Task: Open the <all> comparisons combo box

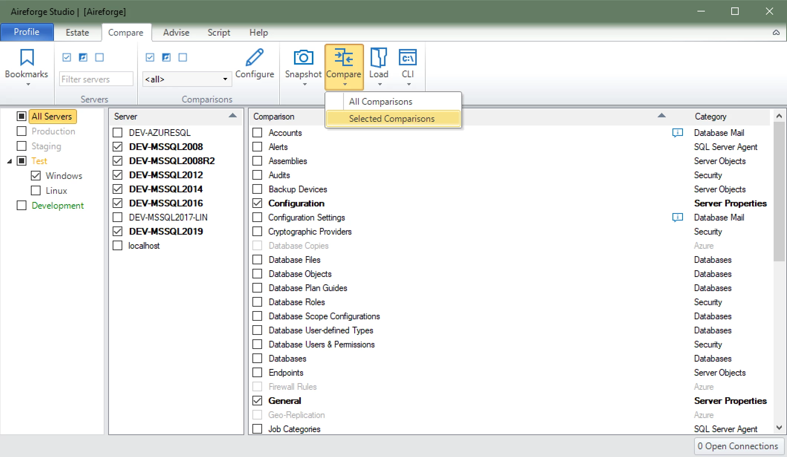Action: (x=225, y=79)
